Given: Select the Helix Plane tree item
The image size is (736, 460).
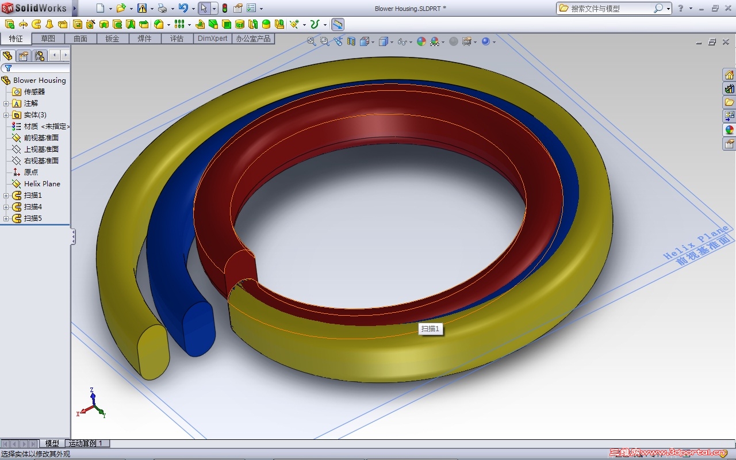Looking at the screenshot, I should pos(36,184).
